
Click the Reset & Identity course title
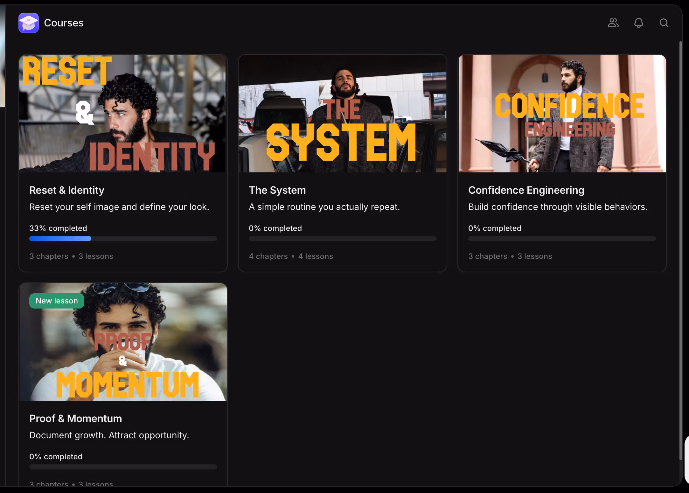tap(67, 190)
